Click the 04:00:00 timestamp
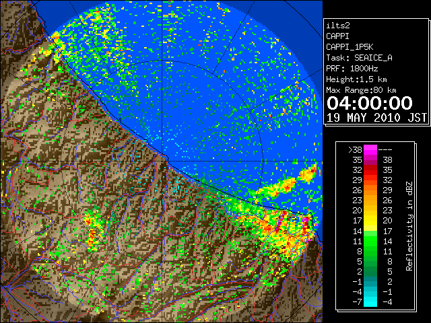The height and width of the screenshot is (323, 431). coord(370,103)
